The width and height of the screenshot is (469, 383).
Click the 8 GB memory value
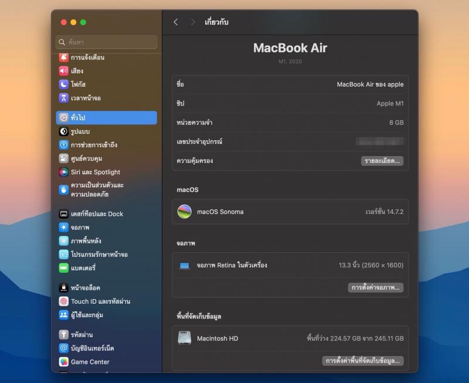coord(396,123)
